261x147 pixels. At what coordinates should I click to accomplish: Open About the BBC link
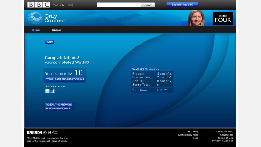(x=224, y=132)
